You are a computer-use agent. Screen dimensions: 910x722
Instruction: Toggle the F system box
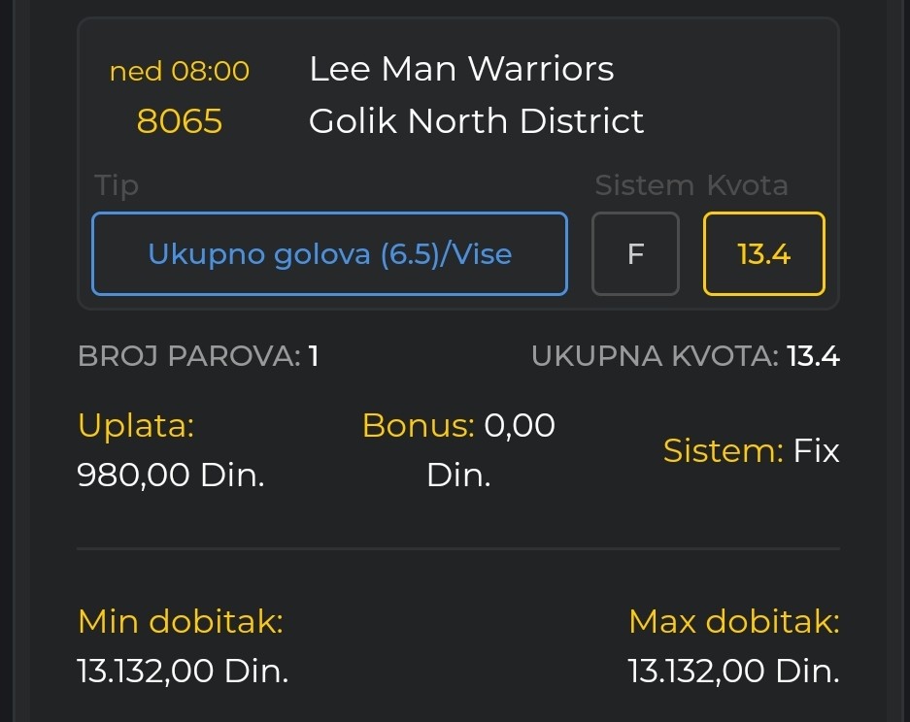[x=635, y=254]
